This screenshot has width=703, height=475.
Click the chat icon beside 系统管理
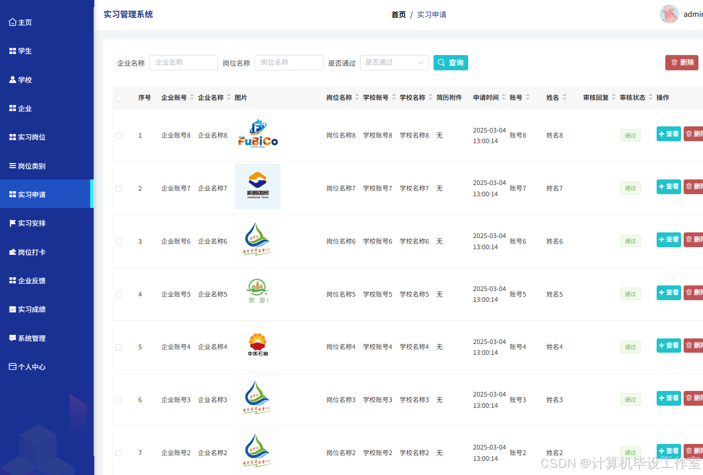[x=13, y=338]
